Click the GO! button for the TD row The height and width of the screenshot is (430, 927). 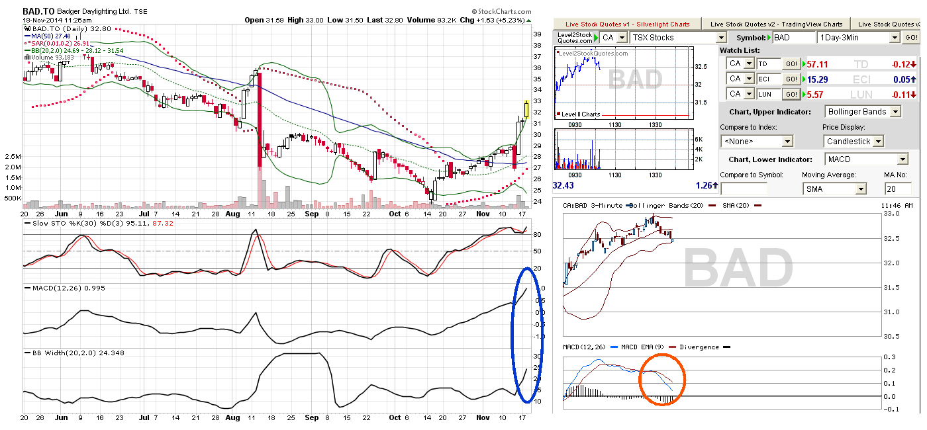(791, 64)
